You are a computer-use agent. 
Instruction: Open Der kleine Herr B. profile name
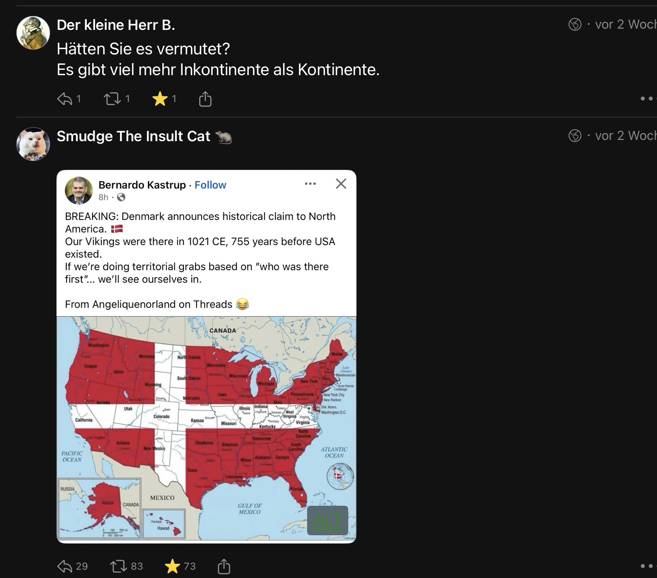pyautogui.click(x=116, y=25)
